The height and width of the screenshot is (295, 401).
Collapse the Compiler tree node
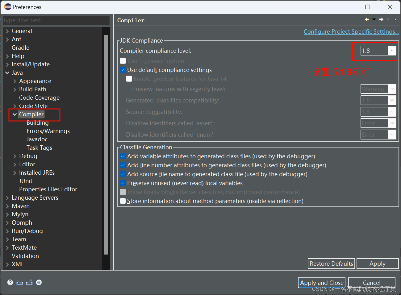[x=15, y=114]
